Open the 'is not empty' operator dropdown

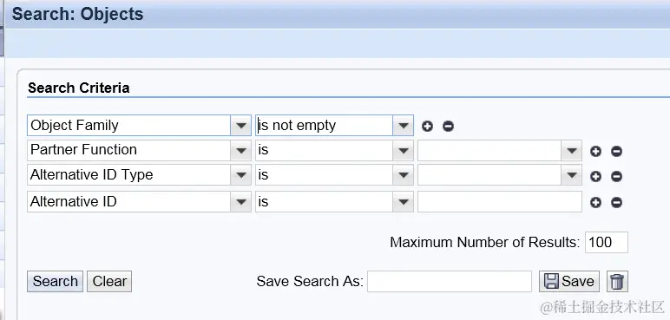[404, 126]
